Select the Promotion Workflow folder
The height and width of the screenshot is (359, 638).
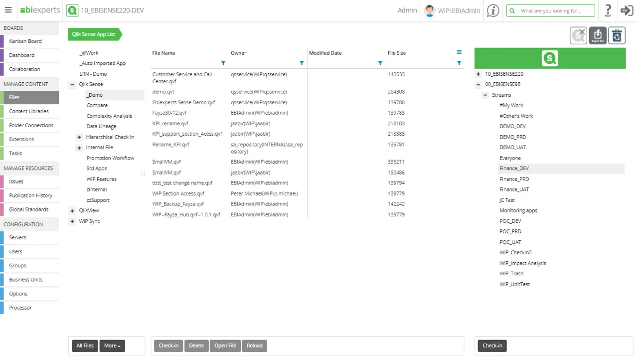coord(110,158)
